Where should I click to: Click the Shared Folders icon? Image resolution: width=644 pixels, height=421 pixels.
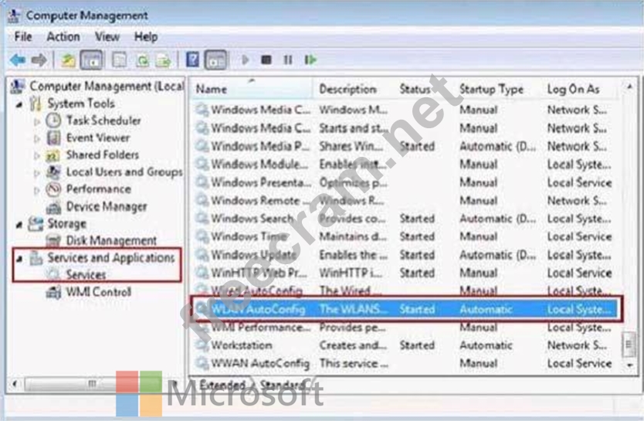(54, 154)
